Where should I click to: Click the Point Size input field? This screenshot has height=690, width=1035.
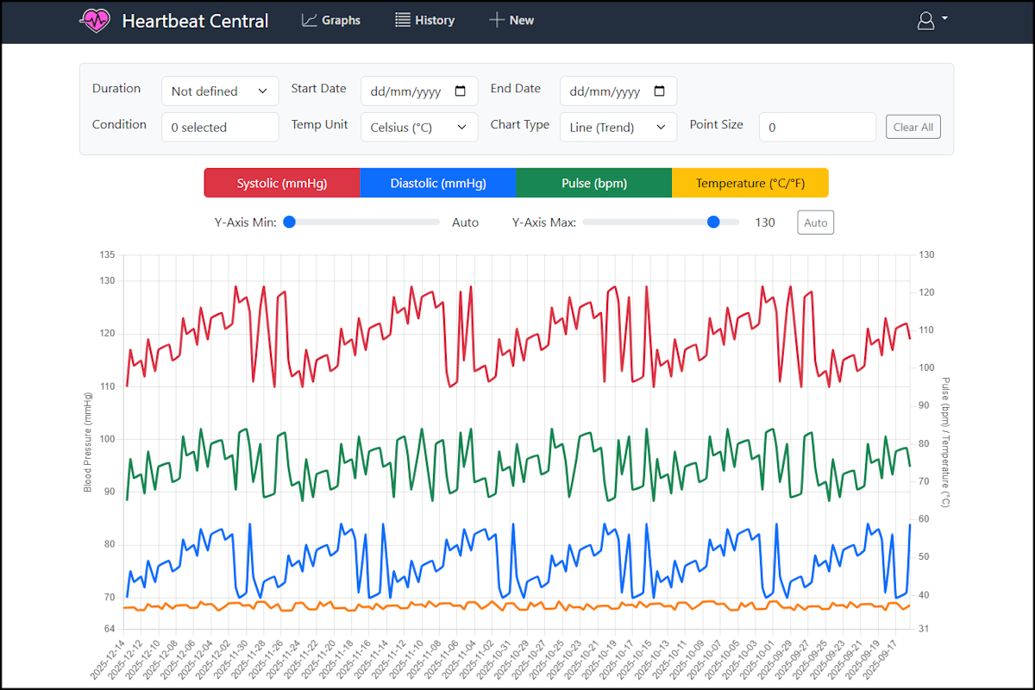coord(817,127)
